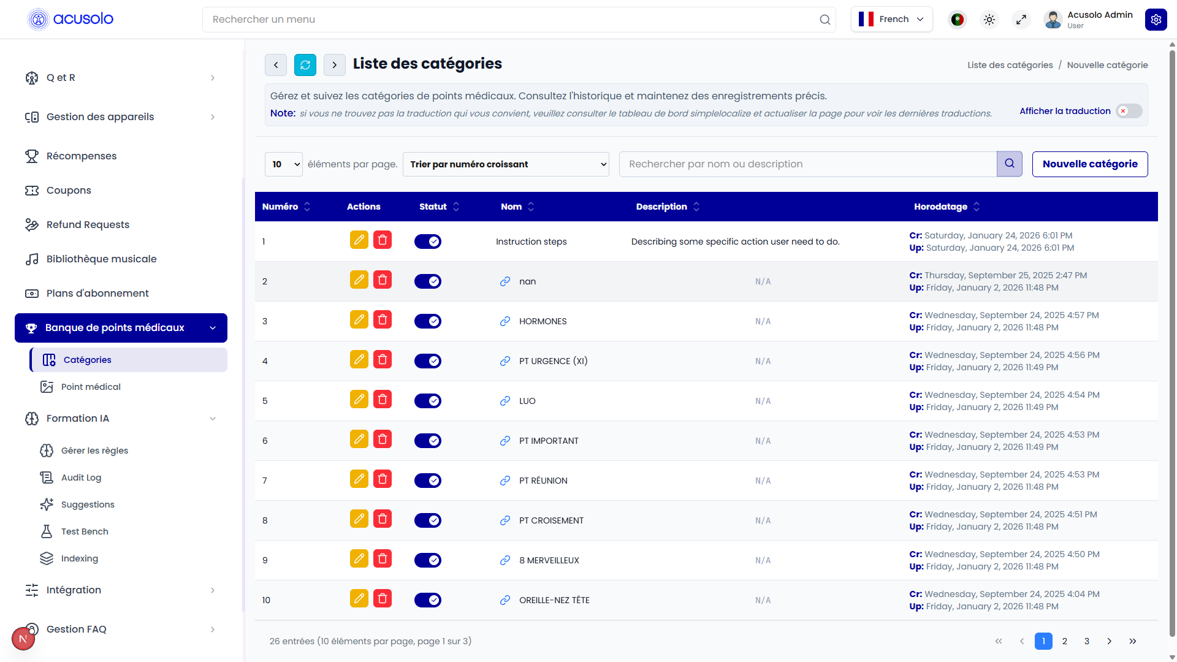Click the refresh icon in the page header
Screen dimensions: 1177x662
pyautogui.click(x=305, y=64)
